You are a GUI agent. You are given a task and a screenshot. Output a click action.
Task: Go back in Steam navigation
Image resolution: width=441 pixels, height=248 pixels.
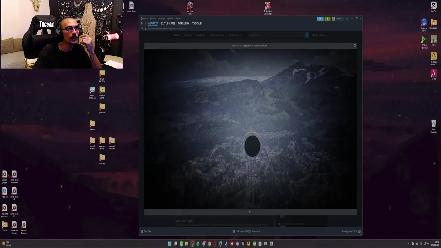pos(142,23)
